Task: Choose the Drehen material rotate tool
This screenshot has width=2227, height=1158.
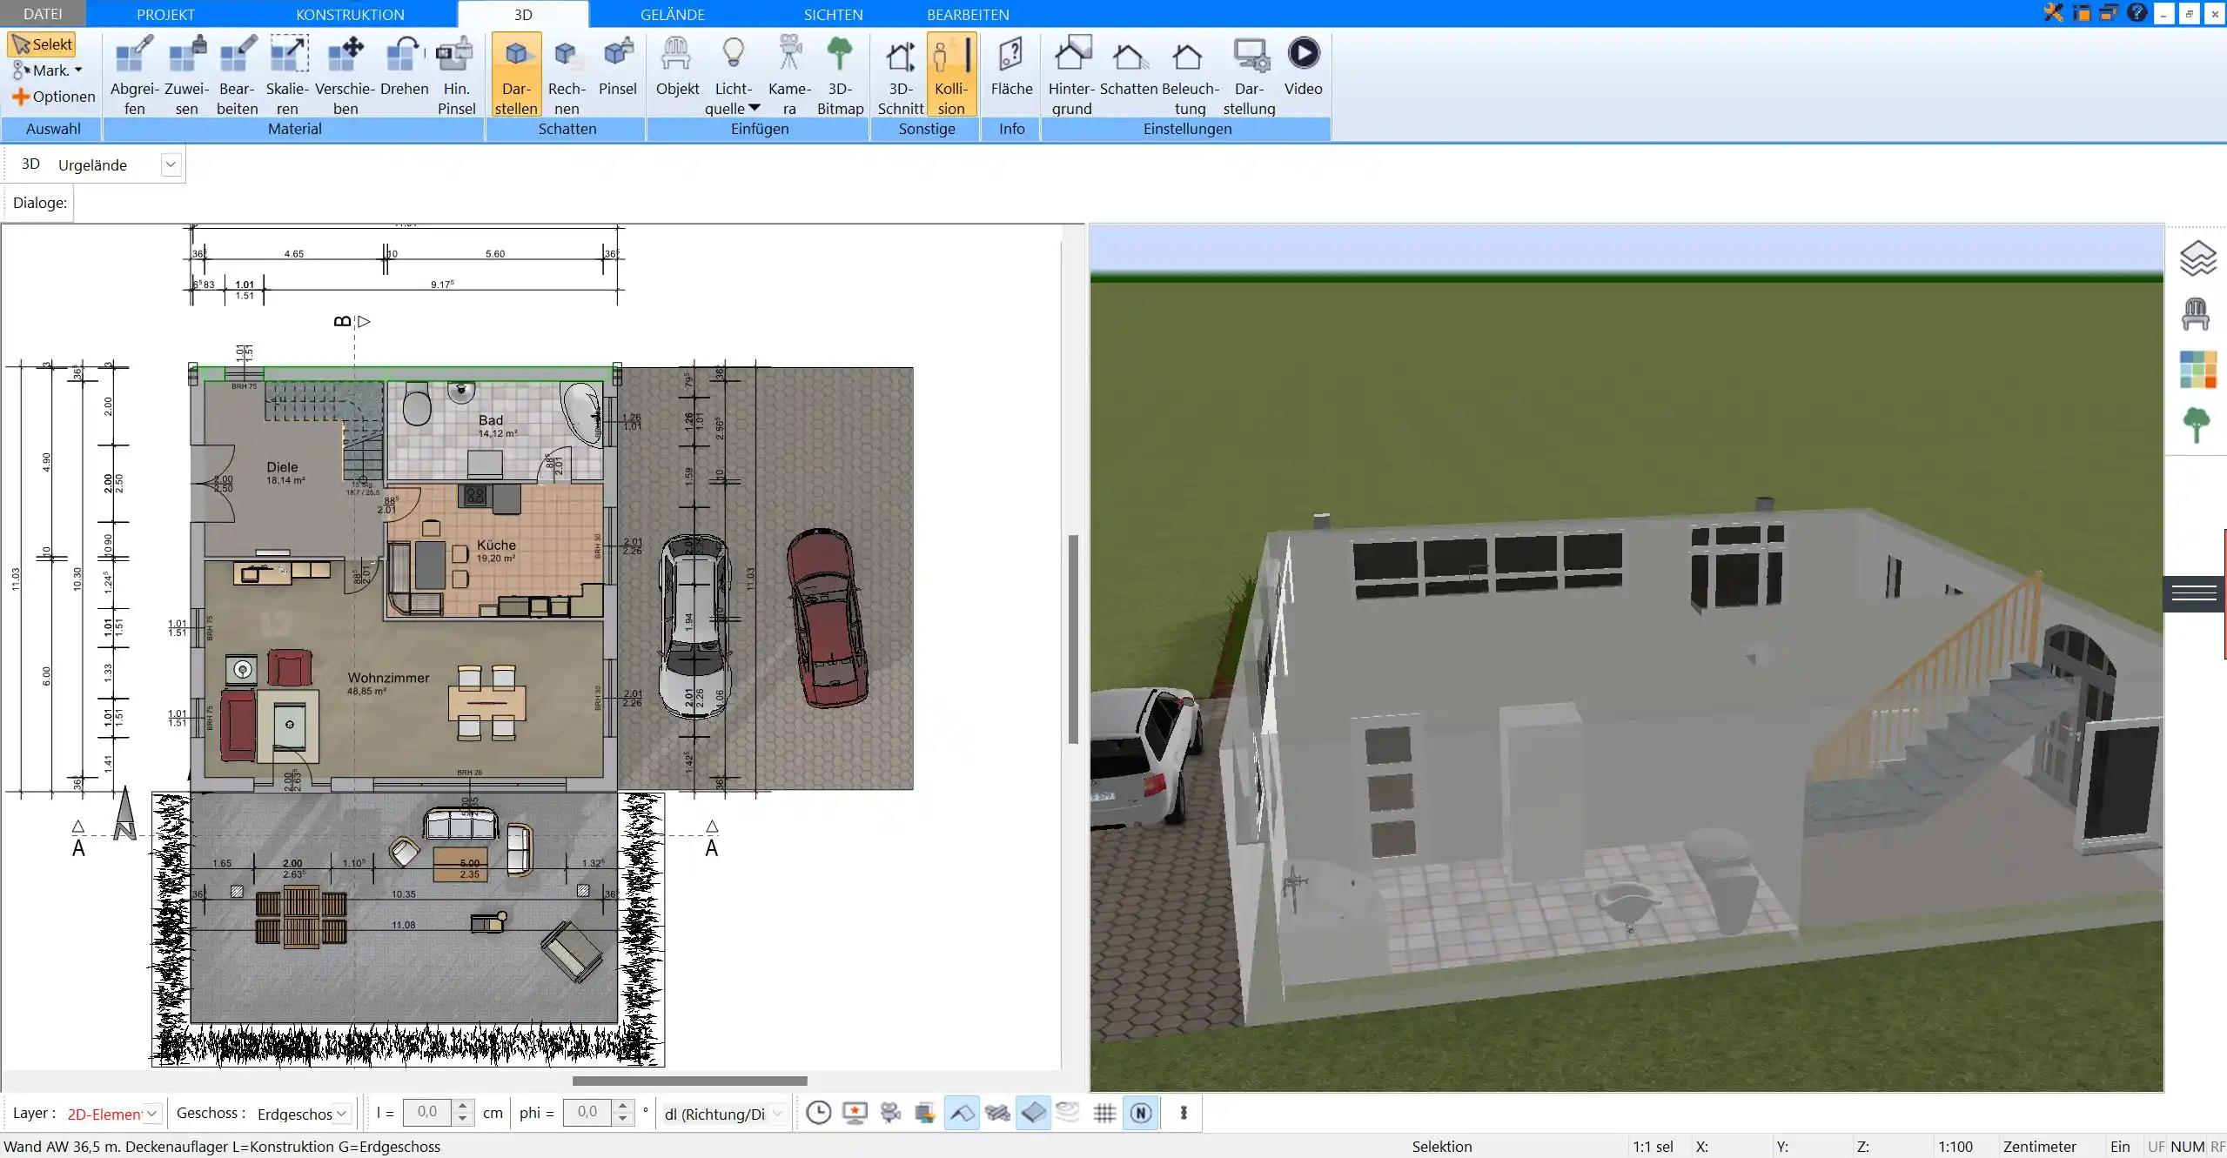Action: click(405, 66)
